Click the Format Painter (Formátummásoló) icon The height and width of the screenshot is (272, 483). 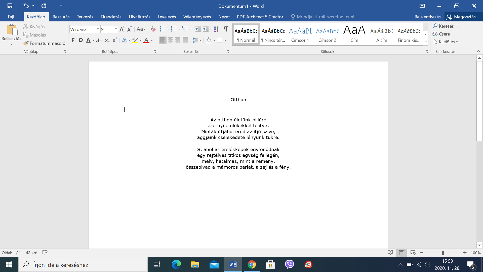point(26,43)
